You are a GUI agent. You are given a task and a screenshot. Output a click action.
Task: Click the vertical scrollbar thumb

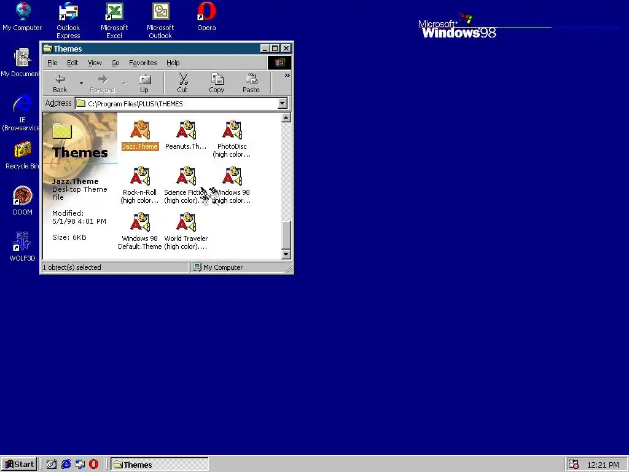pos(286,235)
